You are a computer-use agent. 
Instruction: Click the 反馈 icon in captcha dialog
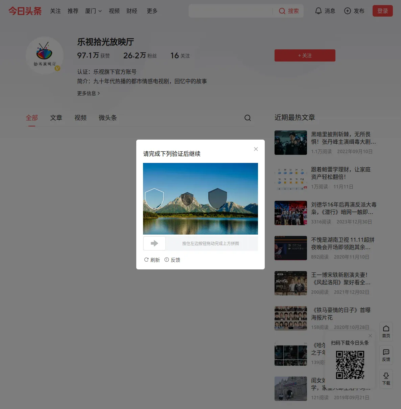click(167, 260)
